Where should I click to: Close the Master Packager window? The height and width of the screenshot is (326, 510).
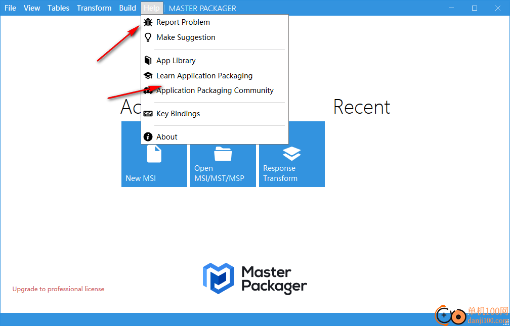pos(498,8)
